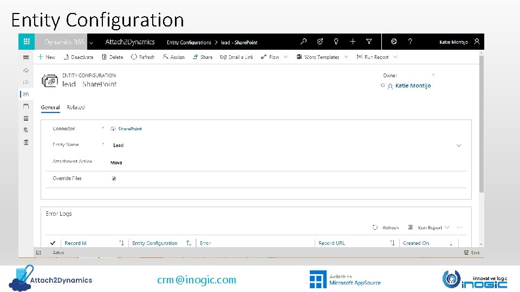Screen dimensions: 520x292
Task: Toggle the hamburger site map menu
Action: click(x=26, y=57)
